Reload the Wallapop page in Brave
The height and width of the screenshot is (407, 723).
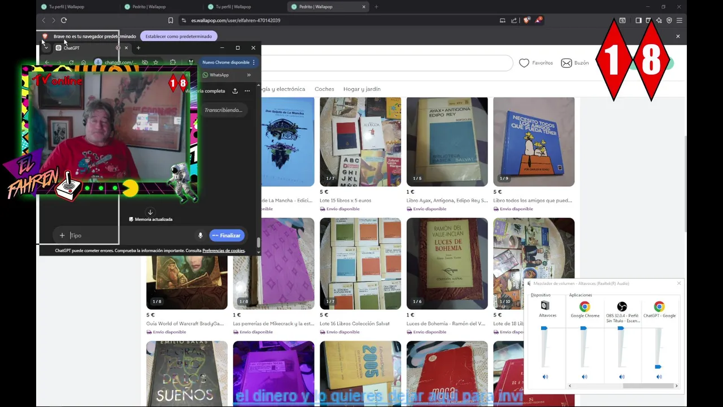tap(64, 20)
